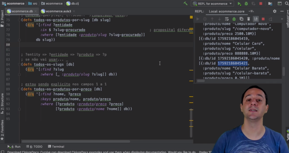Click second ecommerce folder breadcrumb
Image resolution: width=289 pixels, height=153 pixels.
(x=52, y=3)
